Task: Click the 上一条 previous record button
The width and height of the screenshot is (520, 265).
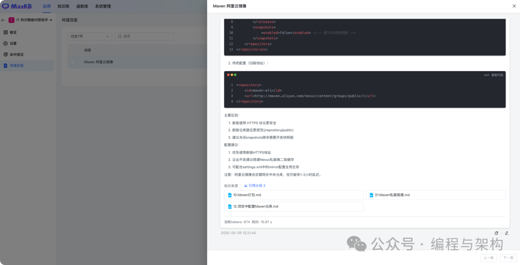Action: point(489,258)
